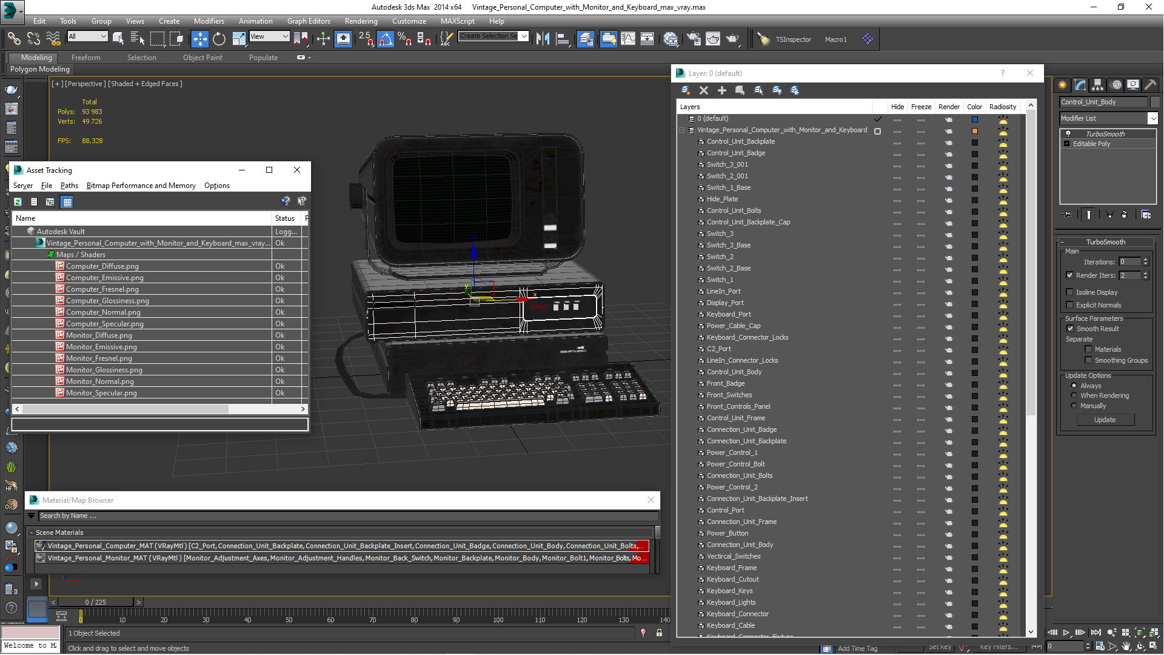Click Refresh icon in Asset Tracking
Screen dimensions: 1164x655
coord(18,202)
